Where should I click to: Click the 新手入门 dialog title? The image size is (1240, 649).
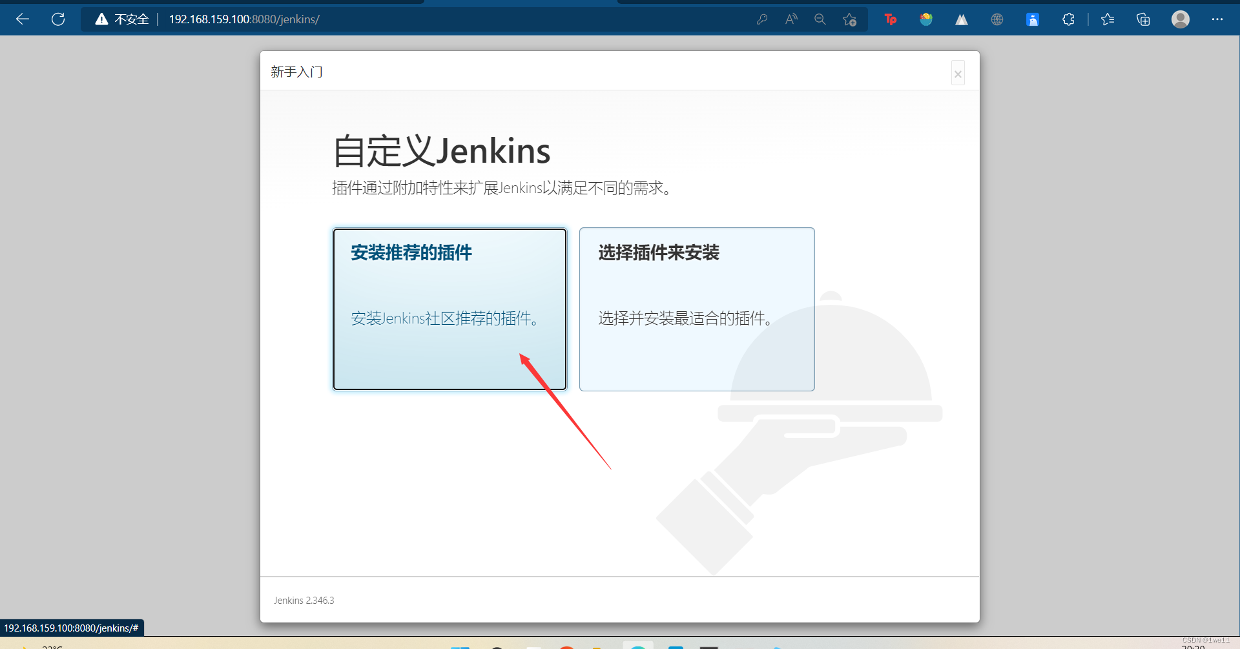(x=296, y=72)
